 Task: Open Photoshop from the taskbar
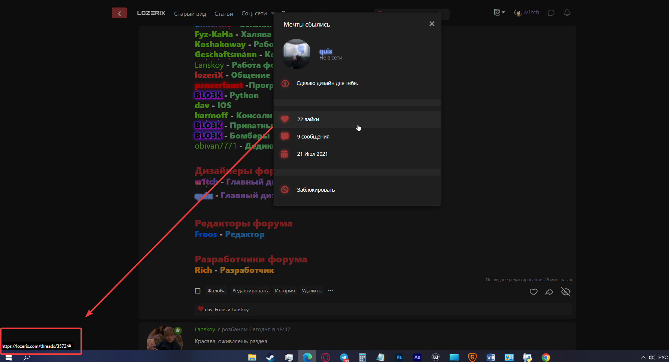click(399, 357)
